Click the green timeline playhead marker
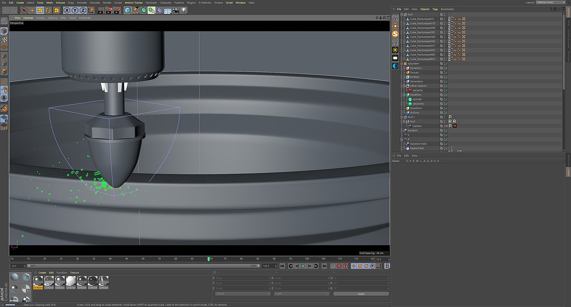 [208, 259]
